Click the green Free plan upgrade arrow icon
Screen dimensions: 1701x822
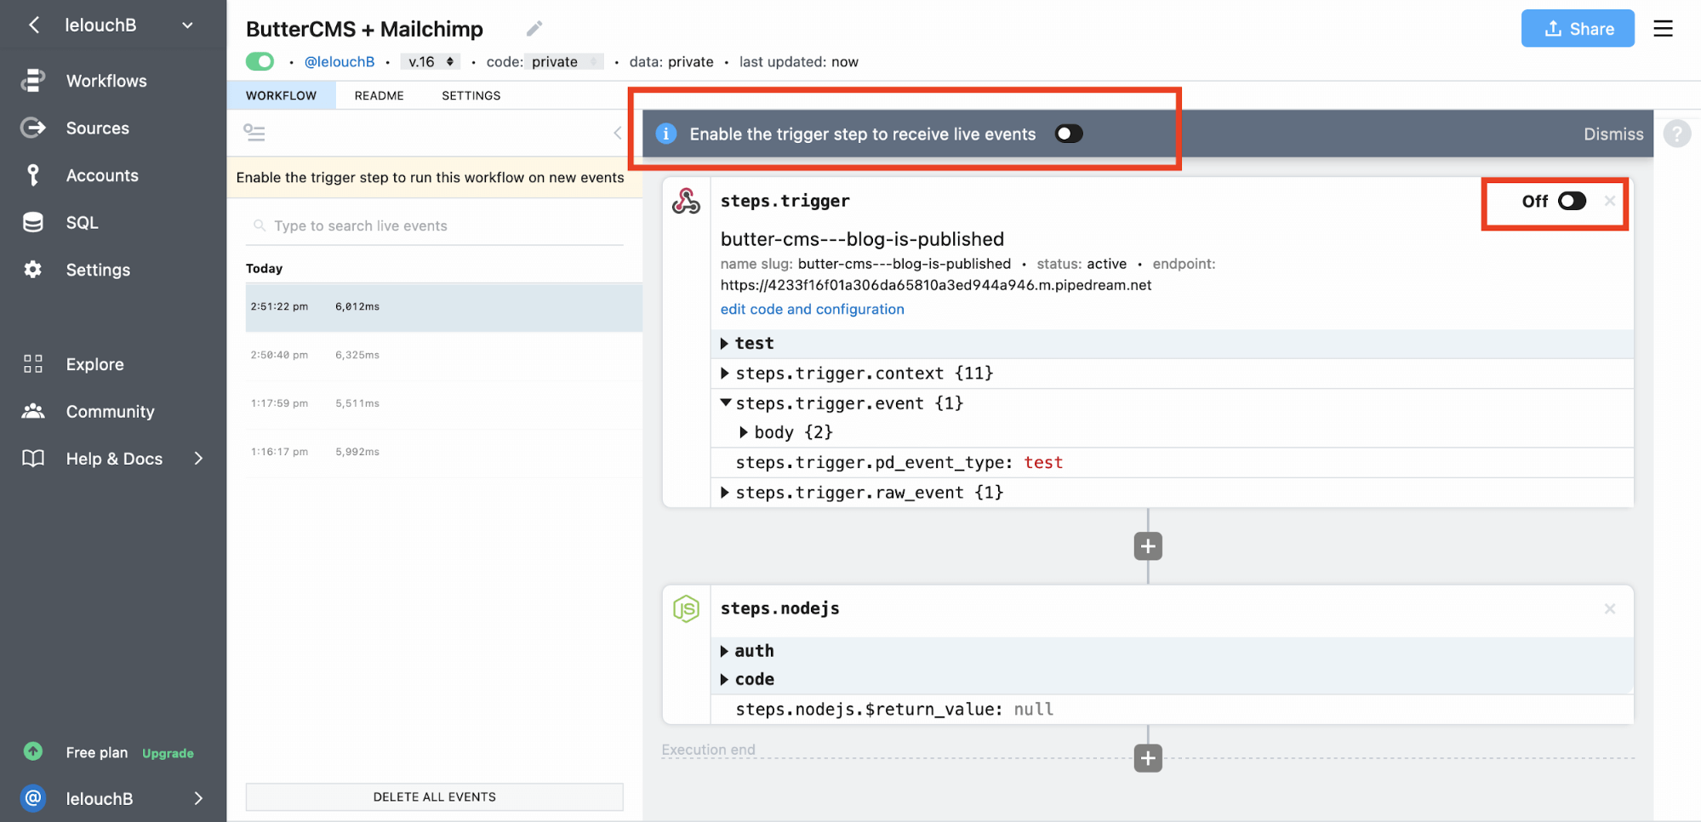coord(33,751)
